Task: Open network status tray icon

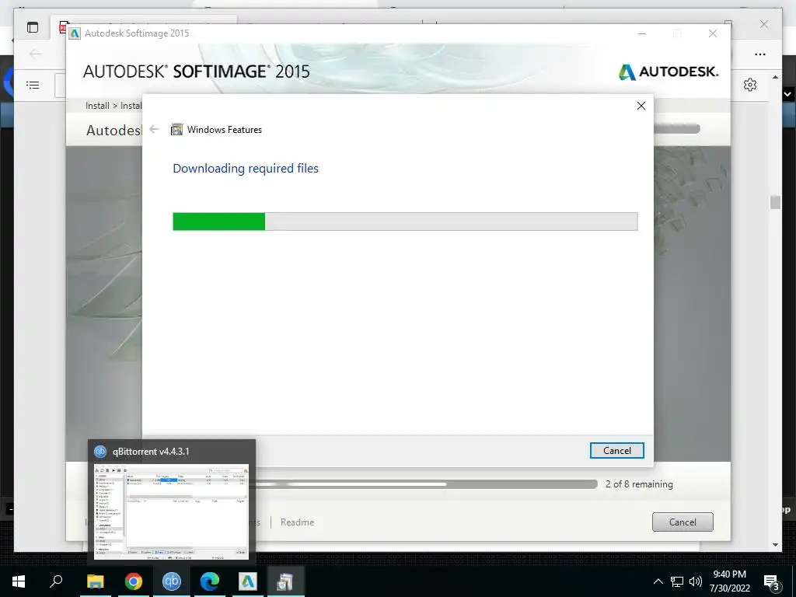Action: coord(677,581)
